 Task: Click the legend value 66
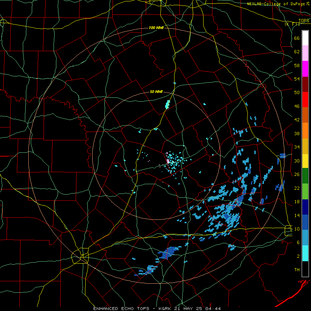[297, 38]
